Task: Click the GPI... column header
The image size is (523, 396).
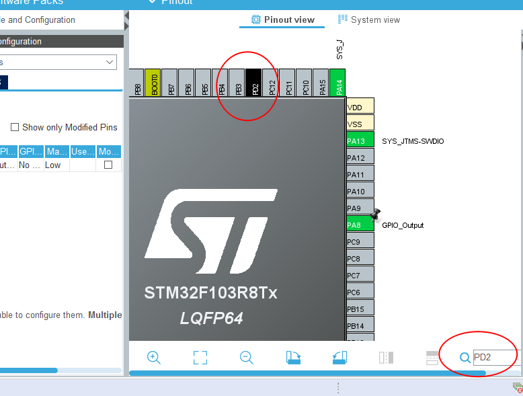Action: coord(31,151)
